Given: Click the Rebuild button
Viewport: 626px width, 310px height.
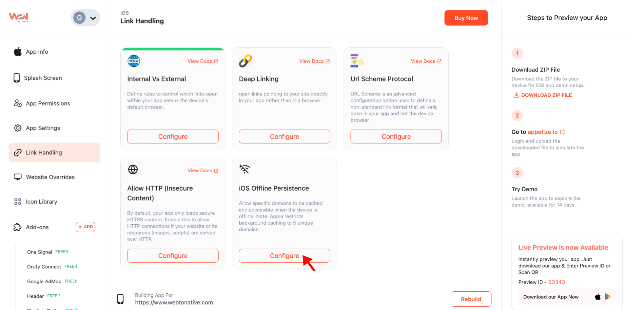Looking at the screenshot, I should 471,299.
